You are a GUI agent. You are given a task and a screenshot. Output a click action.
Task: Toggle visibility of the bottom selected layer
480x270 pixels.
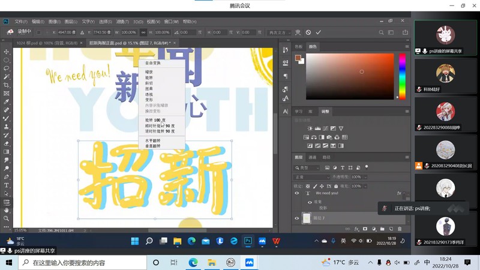(x=296, y=218)
